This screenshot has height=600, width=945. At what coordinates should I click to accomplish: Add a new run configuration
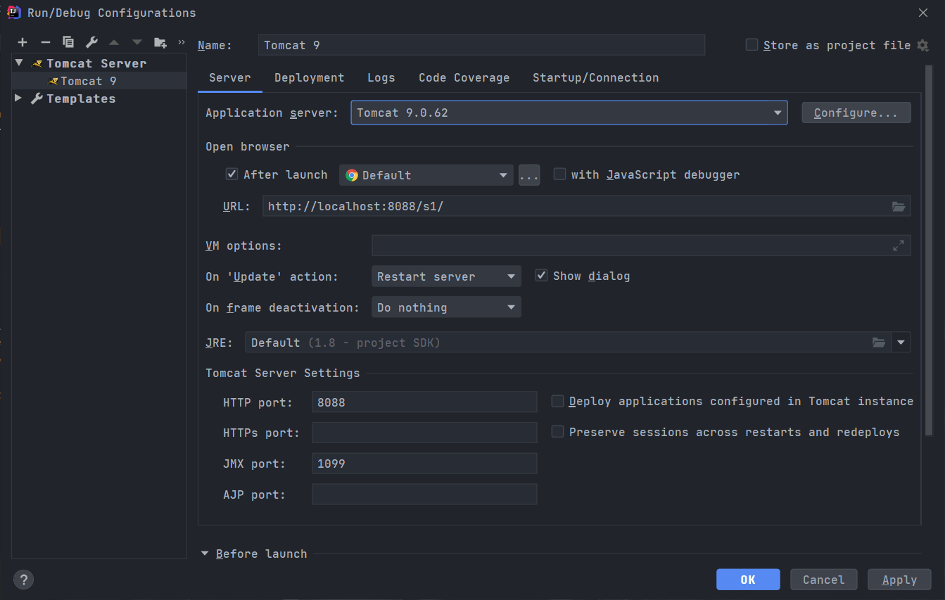click(x=23, y=42)
